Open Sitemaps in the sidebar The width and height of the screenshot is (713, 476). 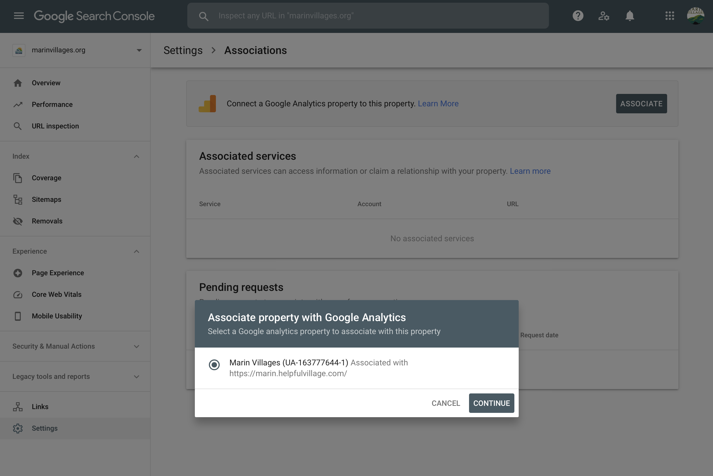(75, 199)
